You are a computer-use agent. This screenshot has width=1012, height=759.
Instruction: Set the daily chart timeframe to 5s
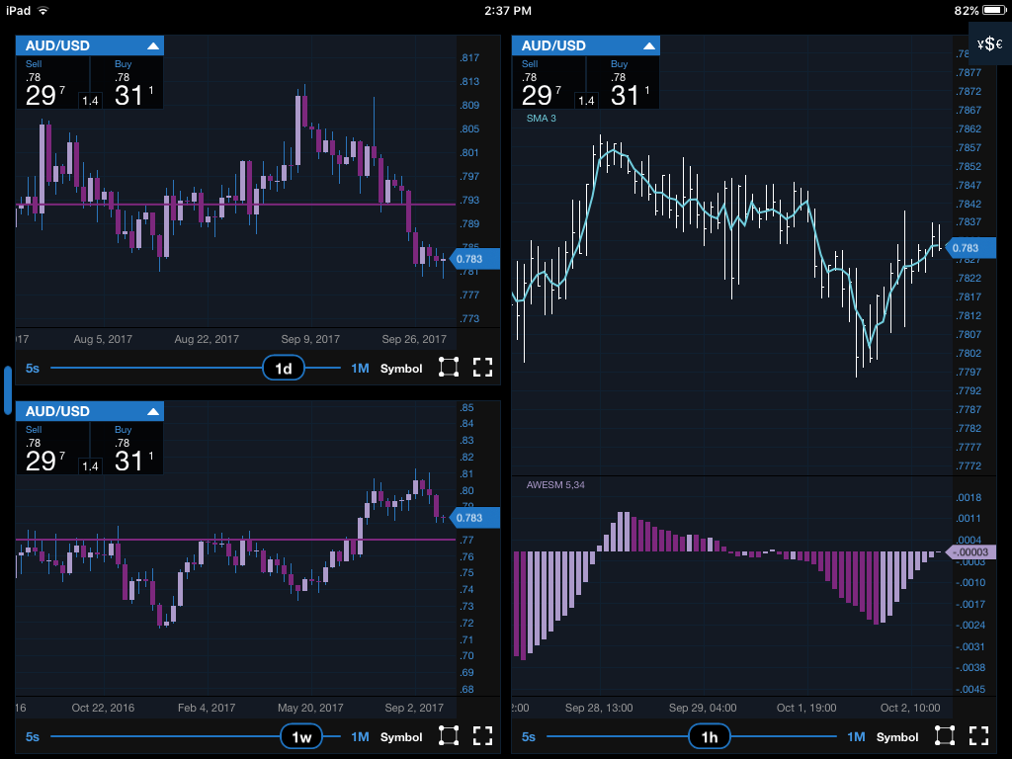(x=33, y=369)
